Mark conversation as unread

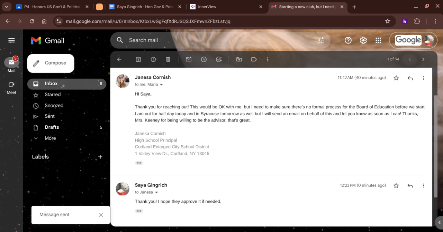[189, 59]
